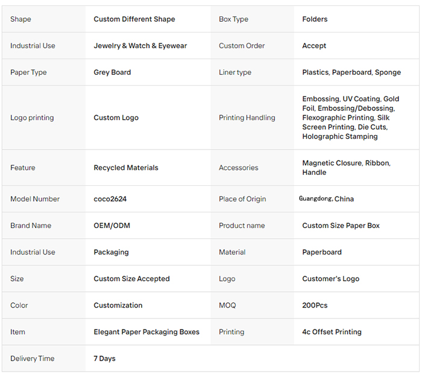Click the 'Custom Size Accepted' cell
The height and width of the screenshot is (380, 422).
click(x=131, y=279)
